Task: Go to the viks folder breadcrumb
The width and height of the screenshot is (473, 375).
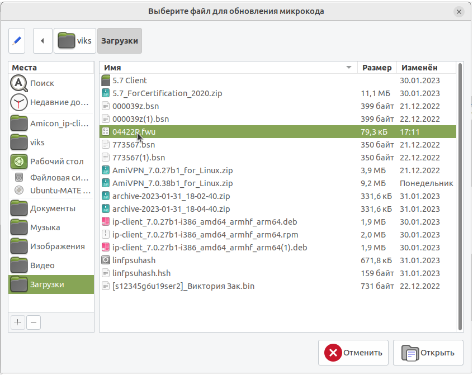Action: [75, 41]
